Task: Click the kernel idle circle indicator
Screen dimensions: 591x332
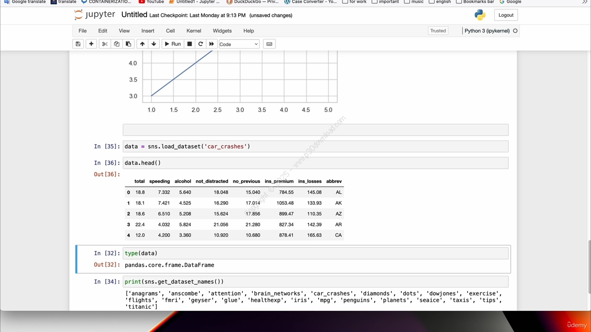Action: [x=515, y=31]
